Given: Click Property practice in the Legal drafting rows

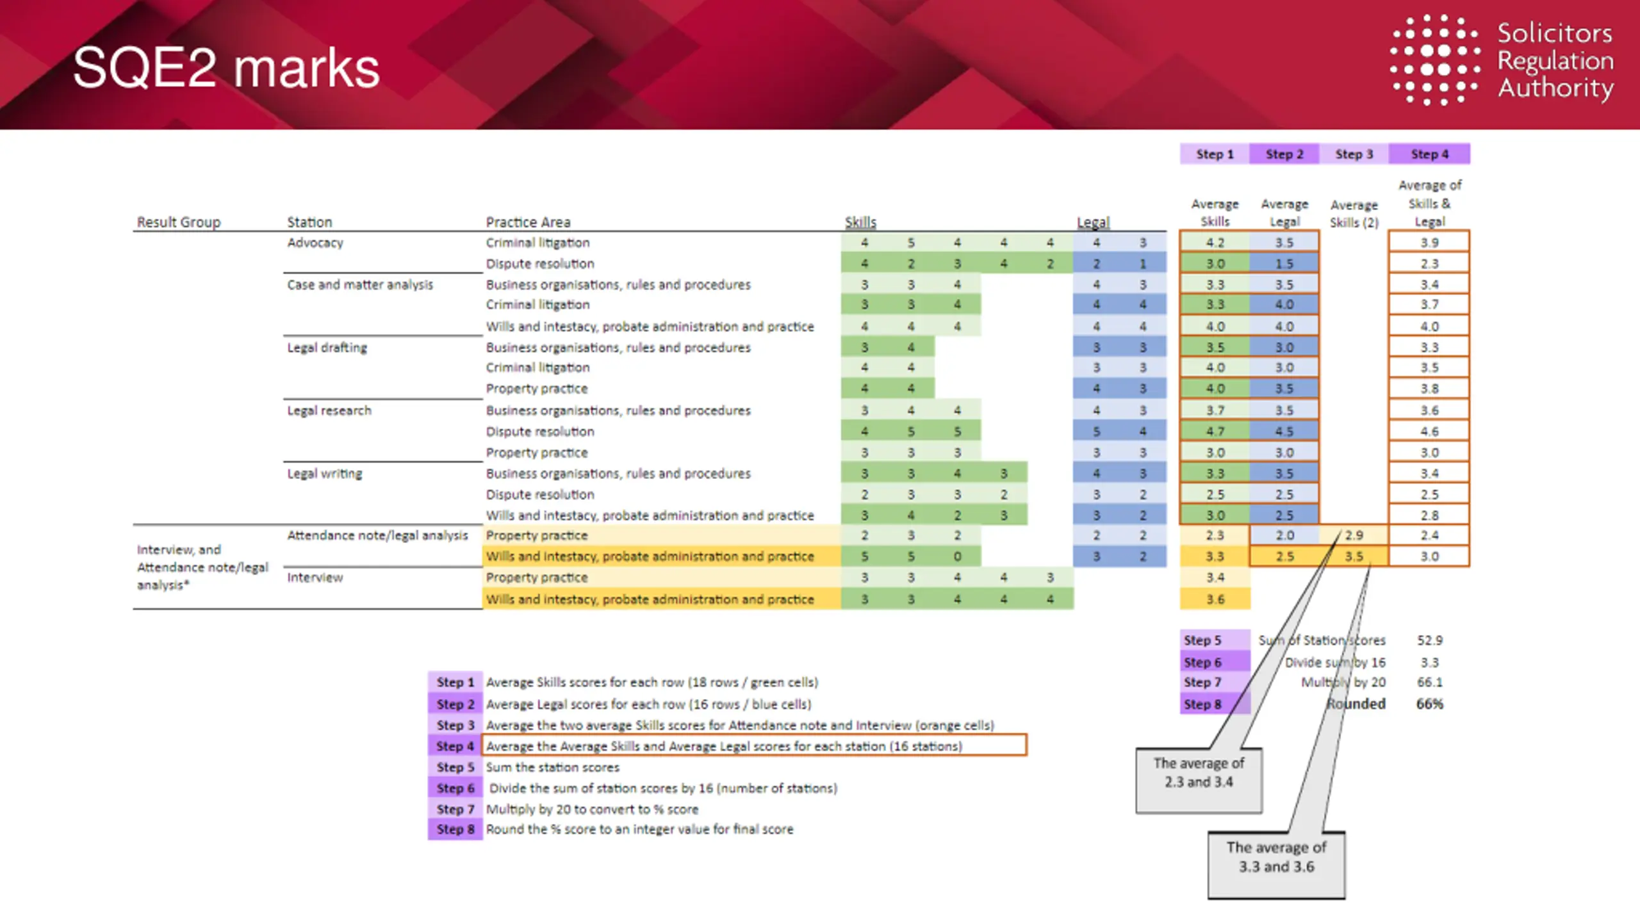Looking at the screenshot, I should 536,389.
